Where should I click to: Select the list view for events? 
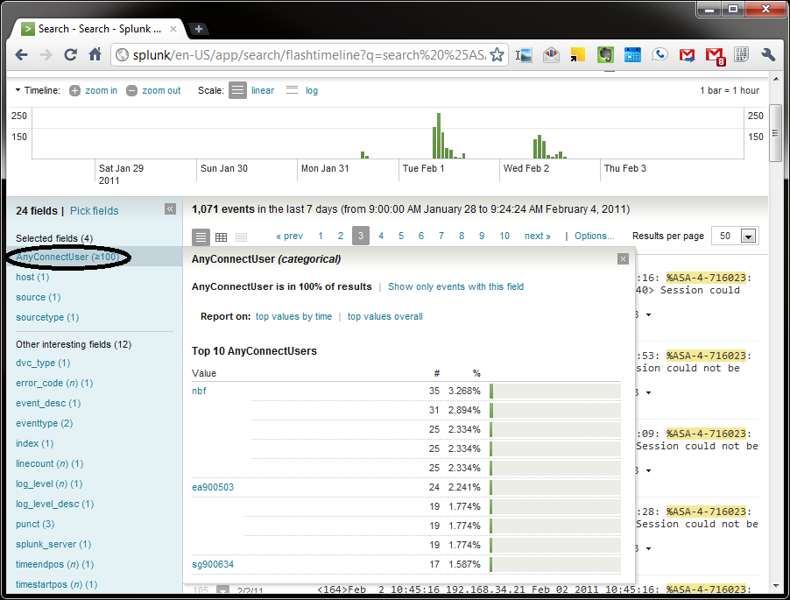(x=201, y=236)
